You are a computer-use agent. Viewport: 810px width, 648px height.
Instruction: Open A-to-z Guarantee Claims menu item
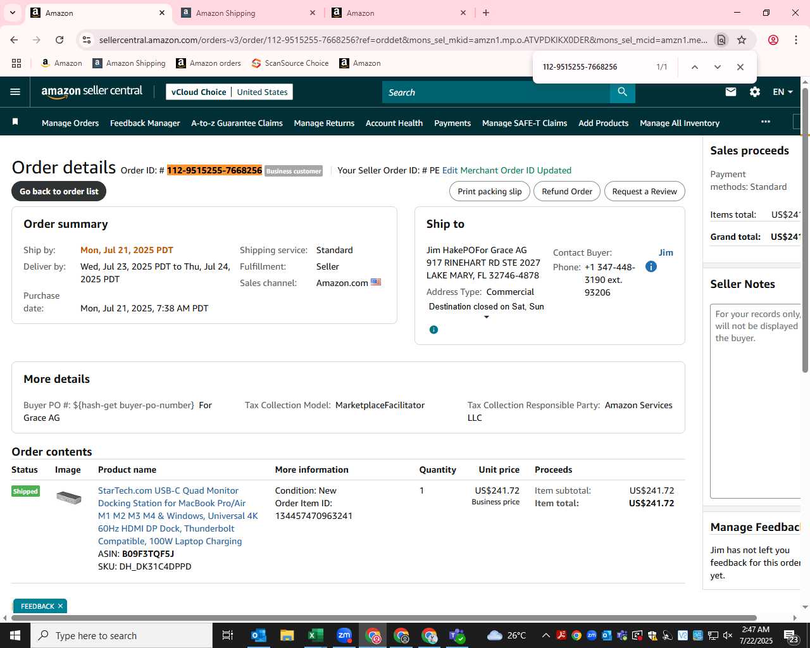point(237,123)
